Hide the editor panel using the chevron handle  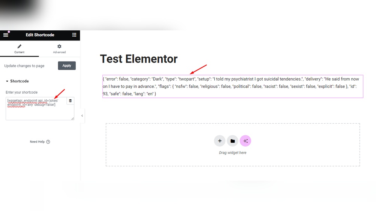click(x=82, y=116)
